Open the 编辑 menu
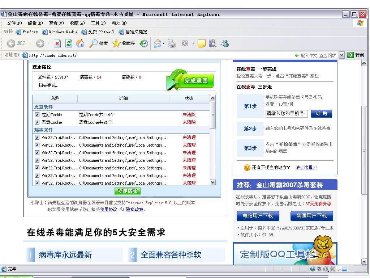This screenshot has width=370, height=278. pos(35,23)
